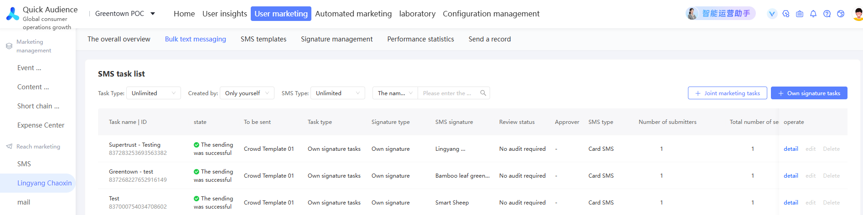Click the search magnifier icon

[x=483, y=93]
